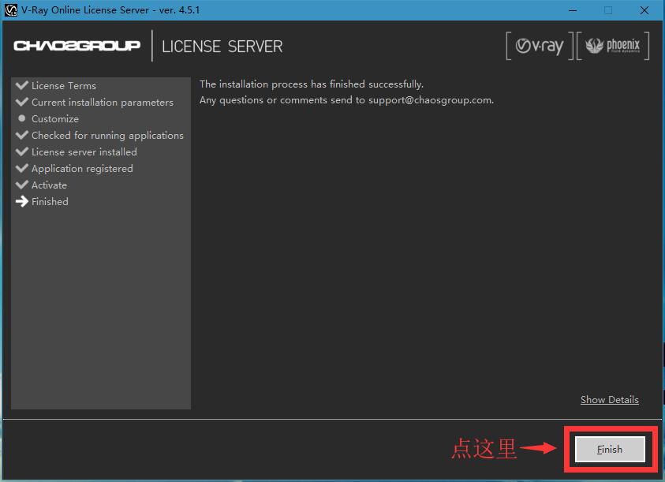Click the checkmark beside Activate
Viewport: 665px width, 482px height.
tap(21, 184)
